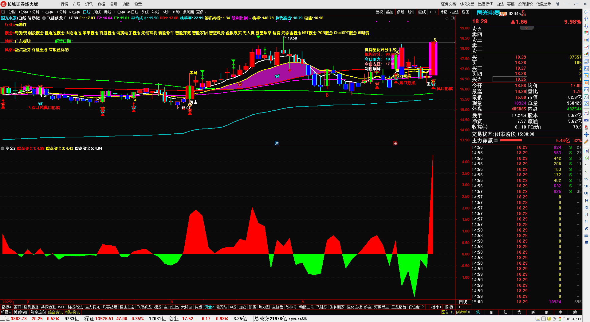Viewport: 590px width, 322px height.
Task: Select the 主力进出 indicator tab
Action: pos(171,307)
